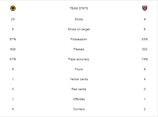The height and width of the screenshot is (117, 158).
Task: Click Wolves' 67% possession value
Action: click(13, 39)
